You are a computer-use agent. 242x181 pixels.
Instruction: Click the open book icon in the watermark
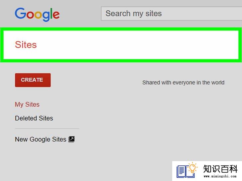[x=185, y=172]
